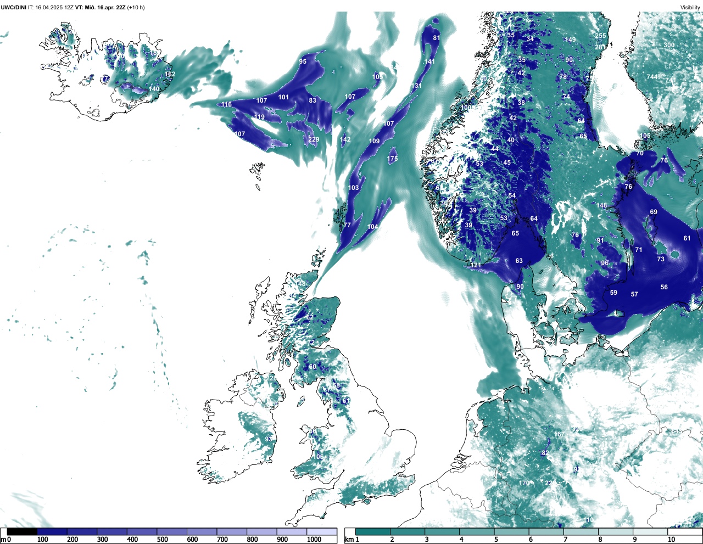Select the 100–200 m dark blue legend swatch
Viewport: 703px width, 544px height.
pyautogui.click(x=52, y=531)
